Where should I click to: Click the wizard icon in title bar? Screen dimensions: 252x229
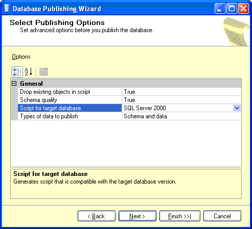pyautogui.click(x=7, y=9)
